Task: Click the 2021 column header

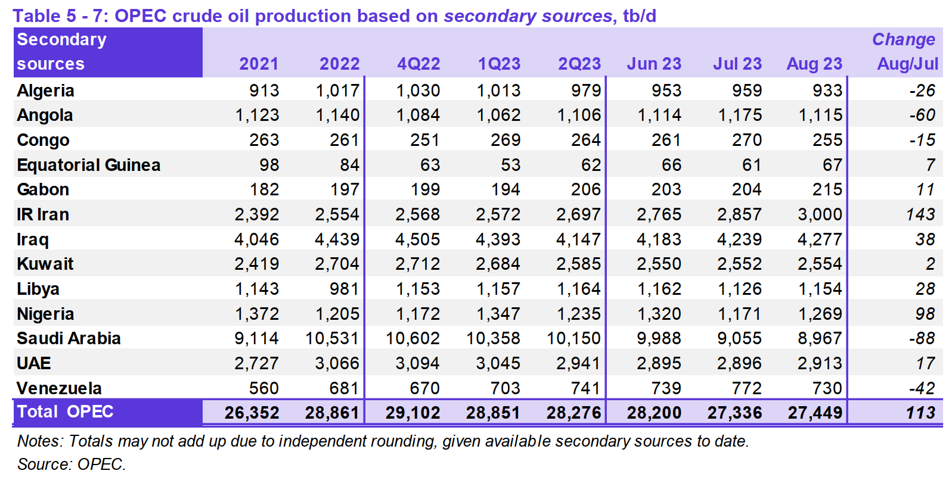Action: (x=259, y=64)
